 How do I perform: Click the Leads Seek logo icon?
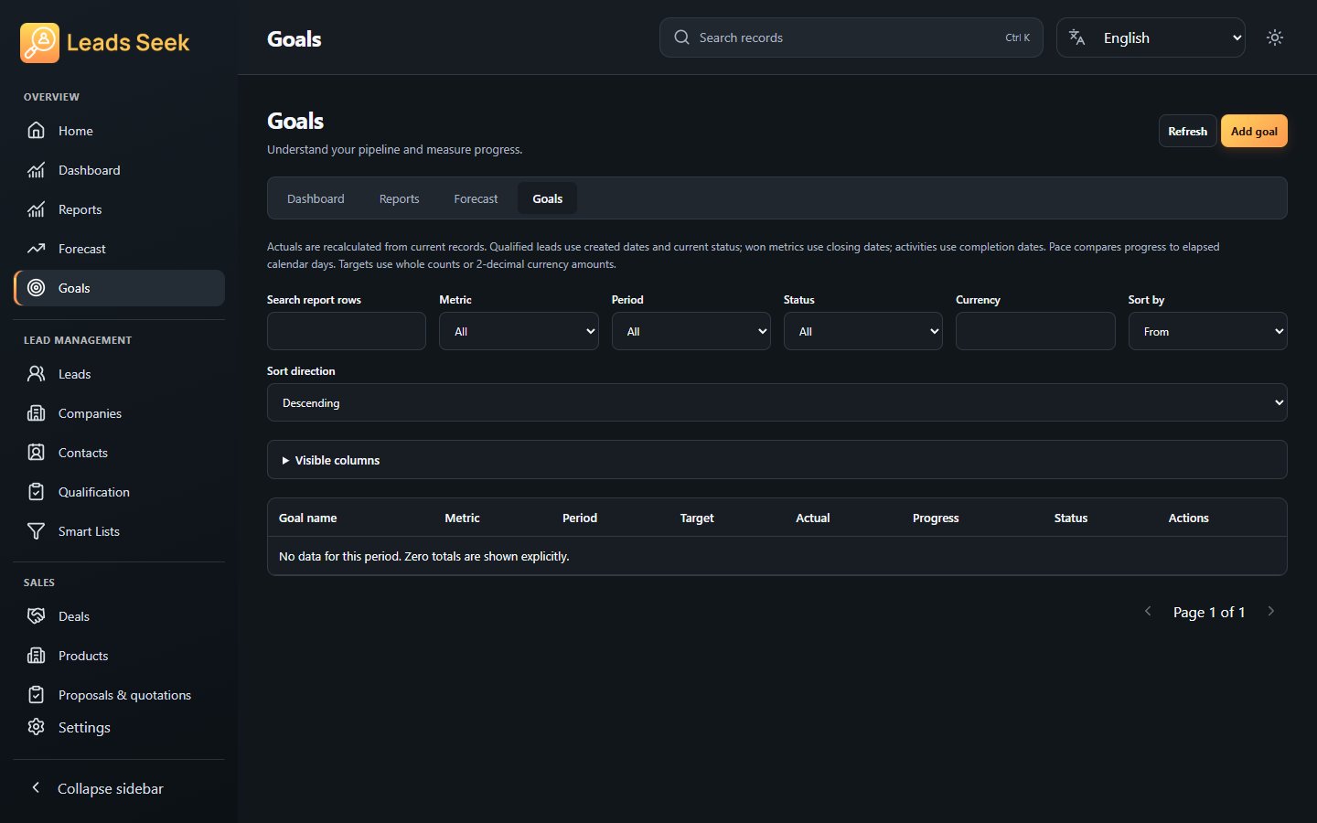(x=39, y=43)
